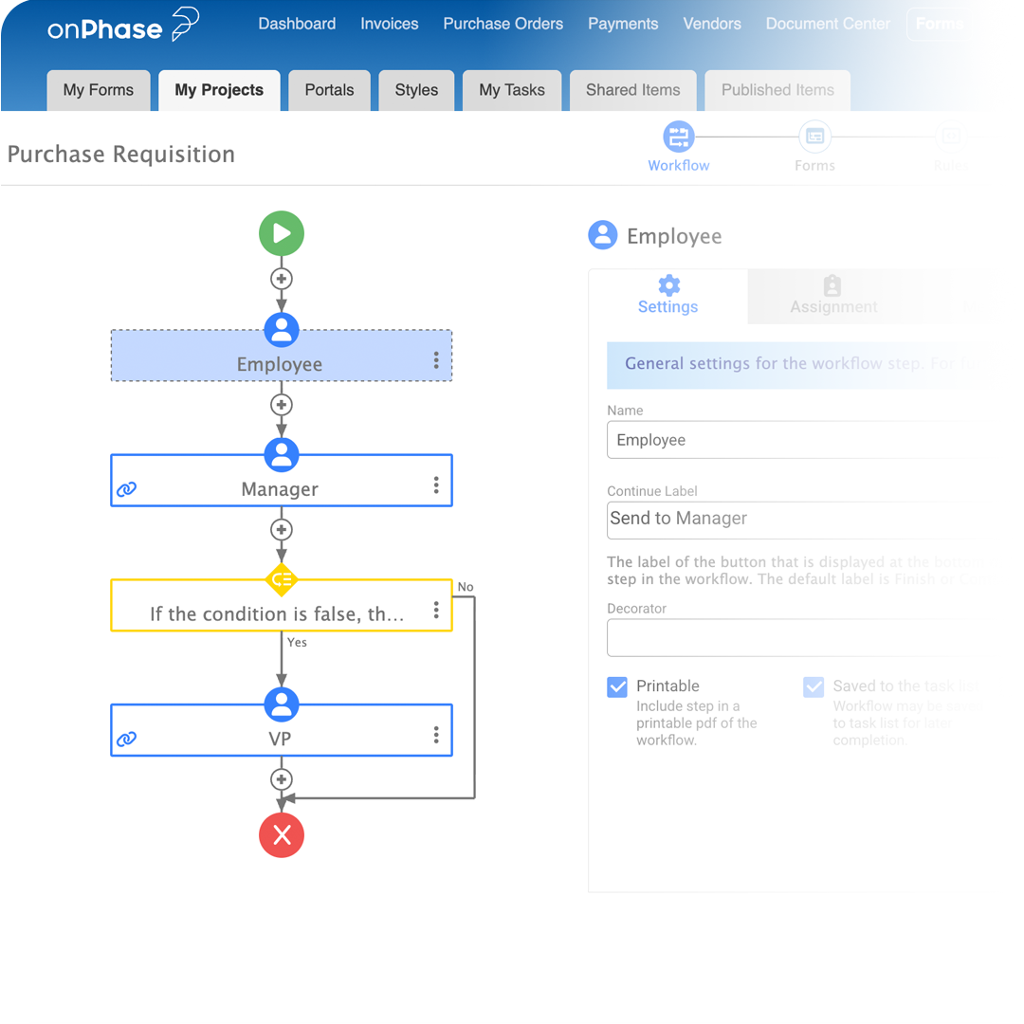
Task: Click the VP step user icon
Action: (x=282, y=704)
